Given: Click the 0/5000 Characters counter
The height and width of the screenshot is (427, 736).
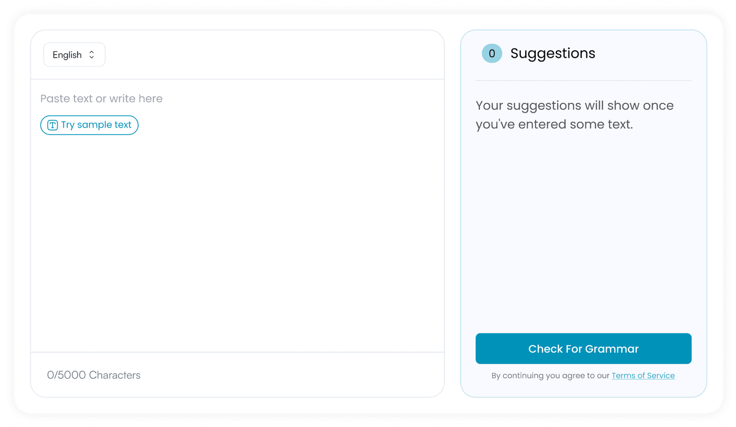Looking at the screenshot, I should (94, 375).
